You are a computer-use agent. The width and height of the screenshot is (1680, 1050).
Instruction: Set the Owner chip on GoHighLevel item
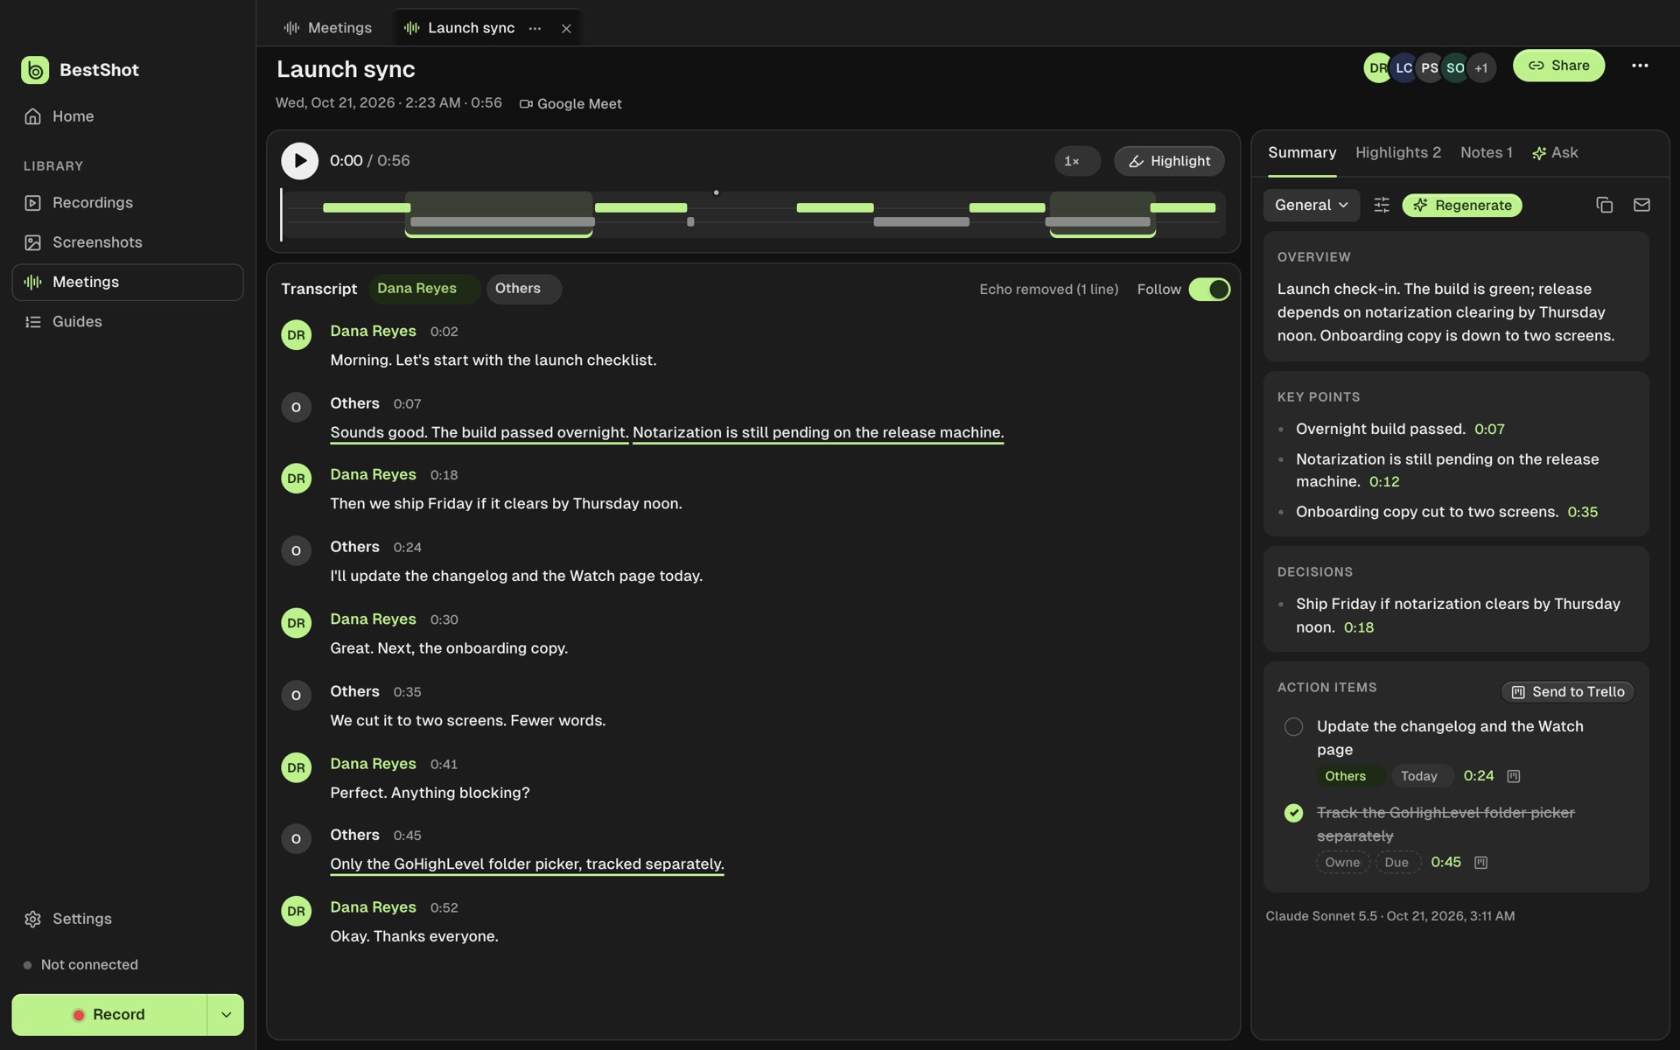click(x=1342, y=863)
